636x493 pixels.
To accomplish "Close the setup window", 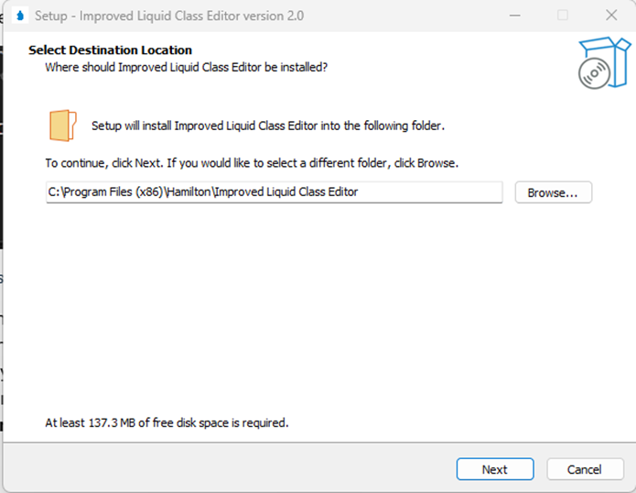I will (x=611, y=16).
